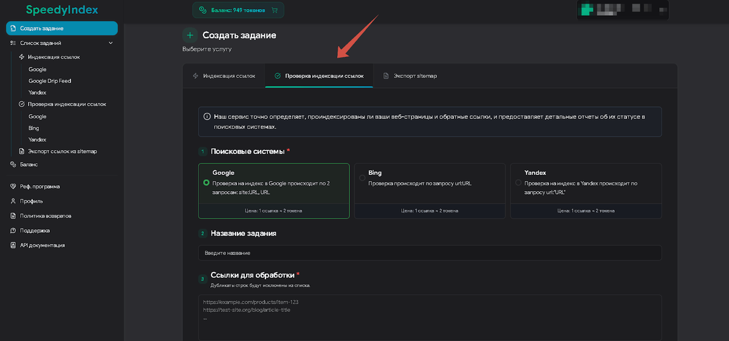Click the Поддержка chat icon

tap(13, 231)
